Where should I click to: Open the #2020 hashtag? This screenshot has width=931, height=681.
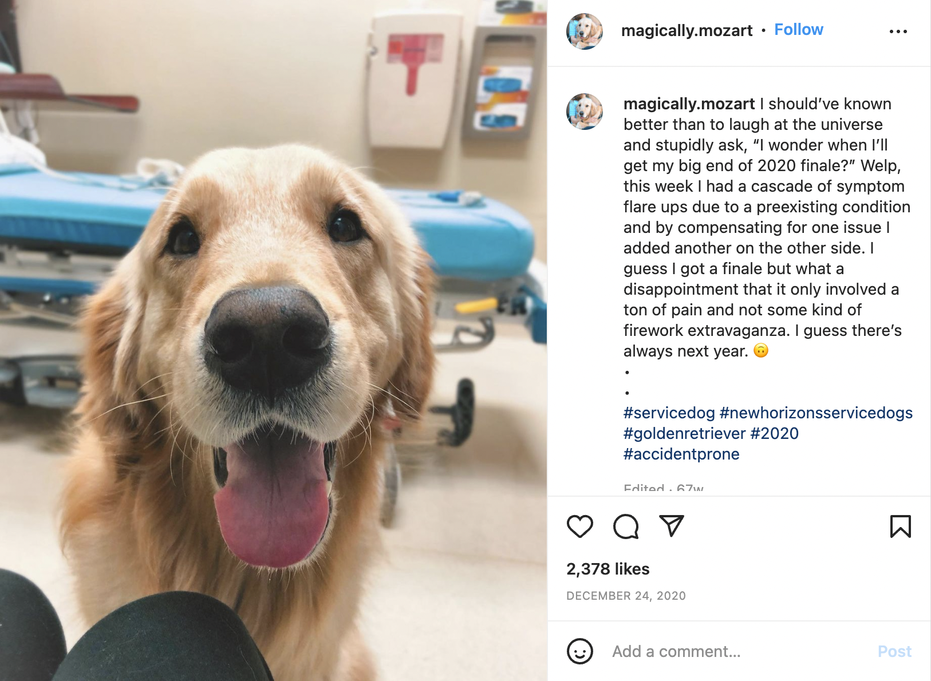[x=774, y=433]
